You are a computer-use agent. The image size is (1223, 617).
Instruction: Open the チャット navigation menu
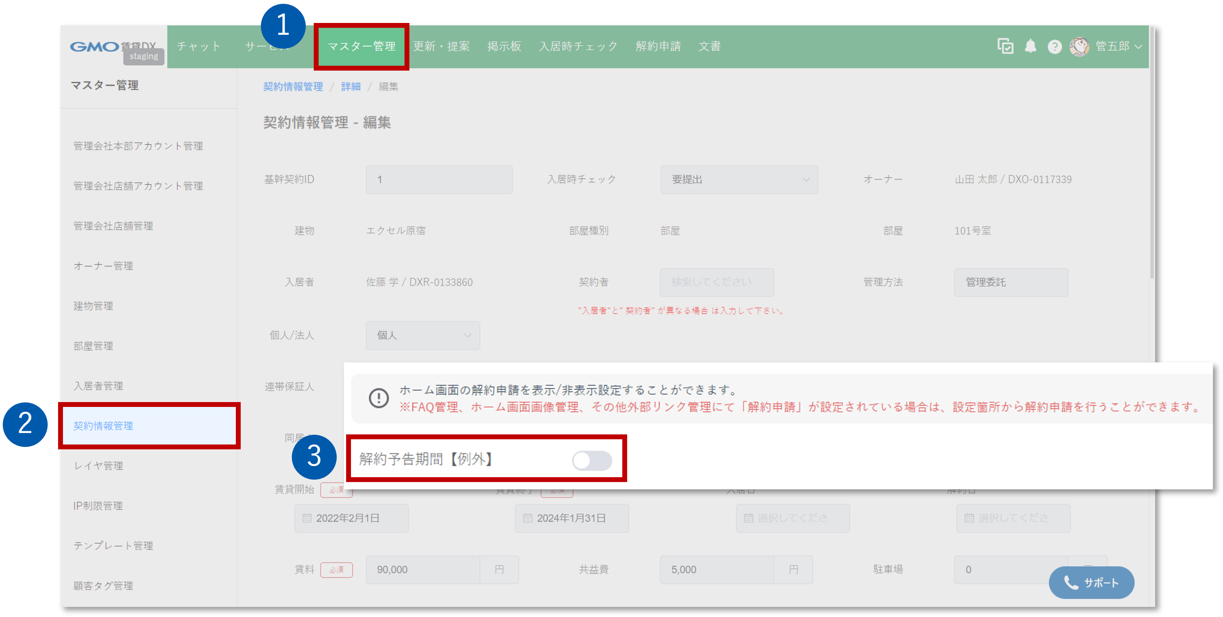[x=198, y=46]
